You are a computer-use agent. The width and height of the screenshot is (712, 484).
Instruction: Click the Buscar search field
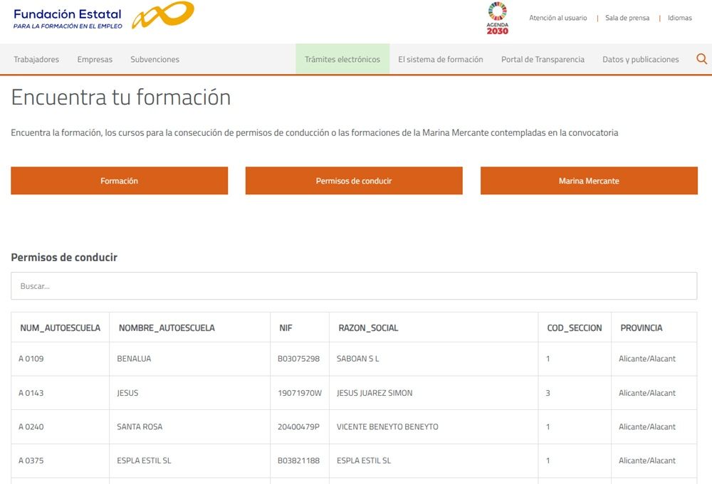point(353,285)
